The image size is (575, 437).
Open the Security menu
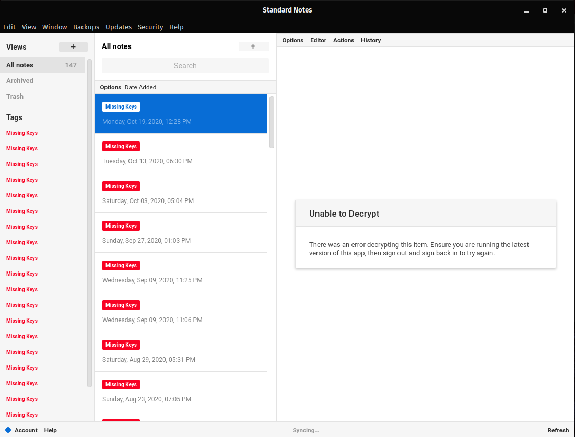click(x=150, y=27)
